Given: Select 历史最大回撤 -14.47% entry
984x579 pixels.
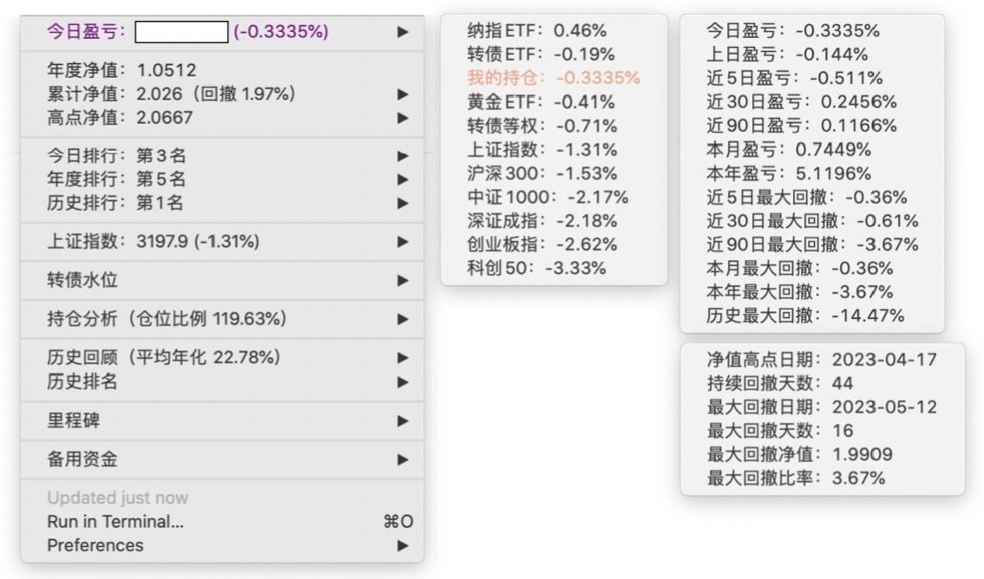Looking at the screenshot, I should 805,316.
